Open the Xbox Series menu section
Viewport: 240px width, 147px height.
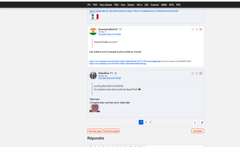(x=106, y=5)
